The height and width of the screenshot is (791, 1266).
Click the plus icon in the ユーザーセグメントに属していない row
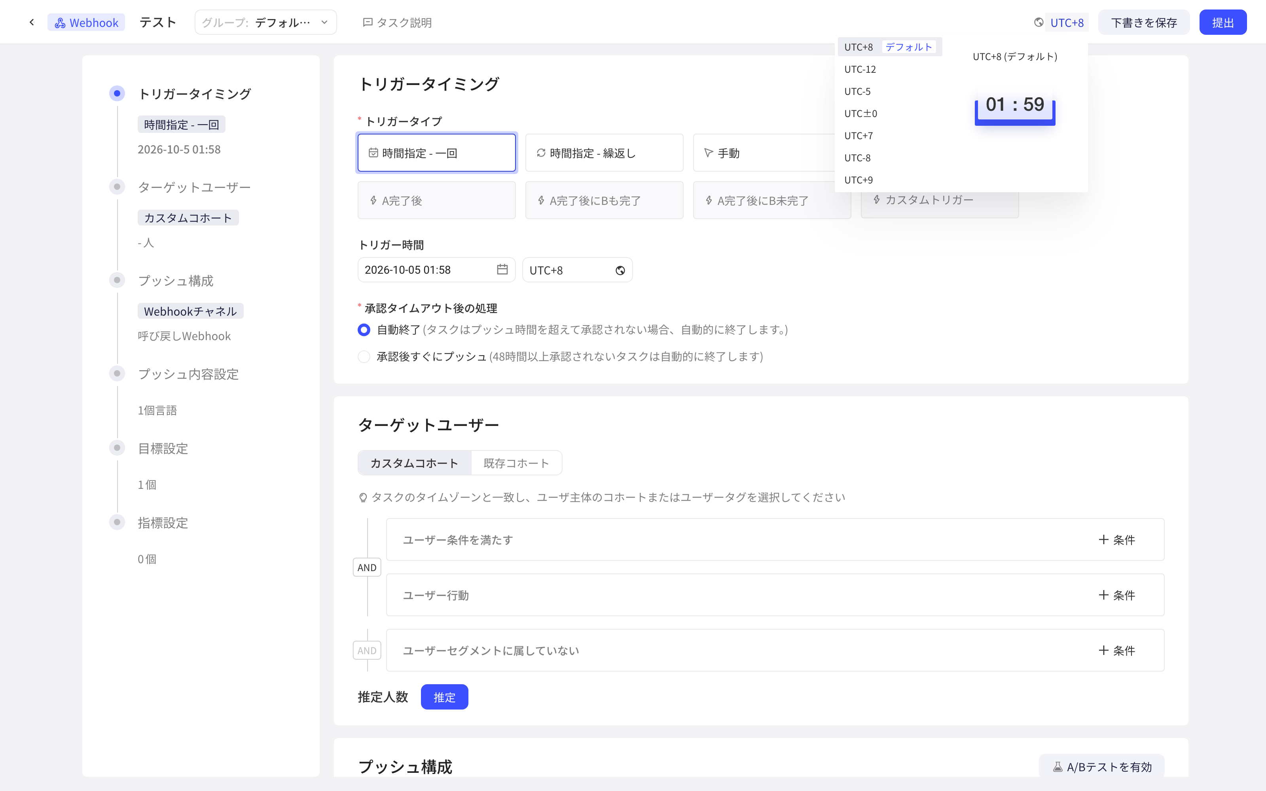click(x=1103, y=650)
